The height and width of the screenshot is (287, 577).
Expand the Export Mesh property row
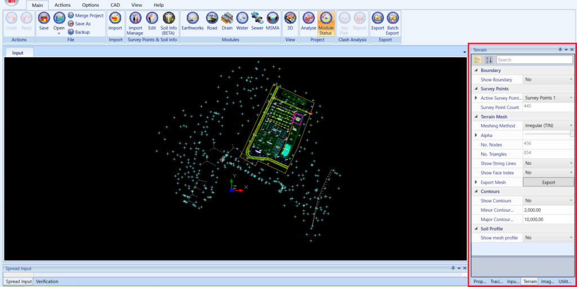coord(476,182)
